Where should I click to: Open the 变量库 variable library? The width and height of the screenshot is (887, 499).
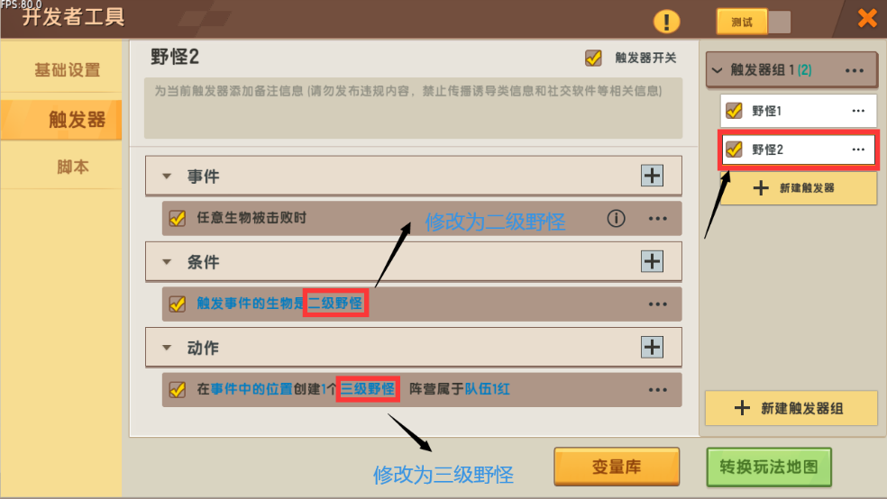click(x=616, y=467)
